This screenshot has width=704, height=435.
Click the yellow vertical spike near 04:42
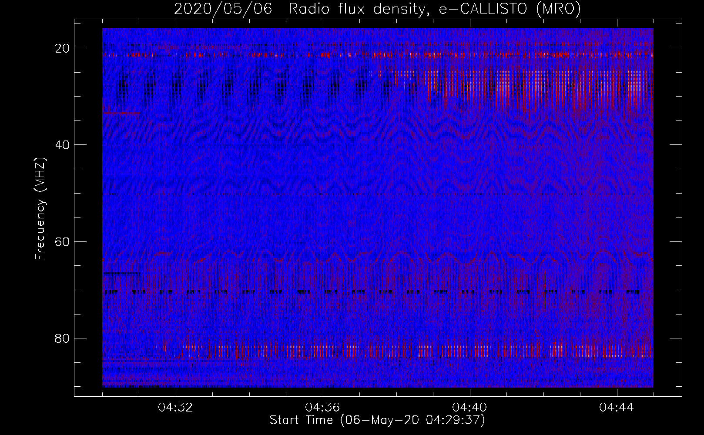pyautogui.click(x=545, y=289)
